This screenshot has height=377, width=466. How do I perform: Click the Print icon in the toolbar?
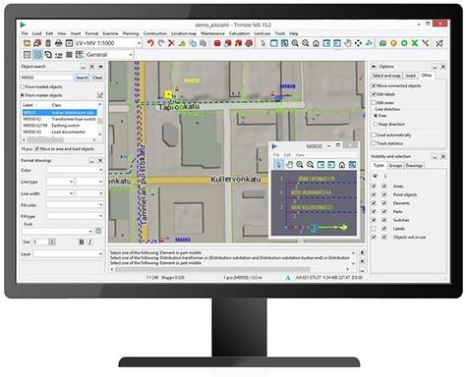coord(59,43)
